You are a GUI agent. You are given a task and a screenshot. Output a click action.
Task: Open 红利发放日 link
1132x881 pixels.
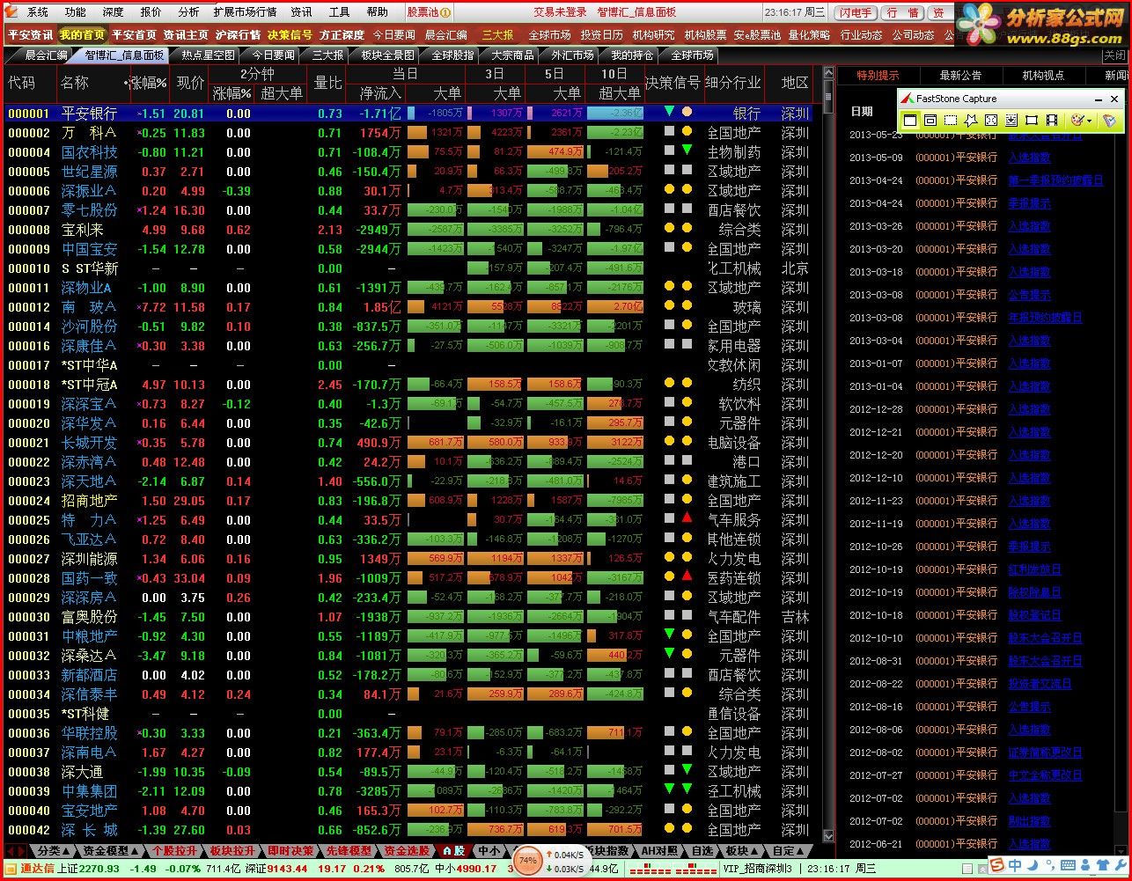(1034, 569)
